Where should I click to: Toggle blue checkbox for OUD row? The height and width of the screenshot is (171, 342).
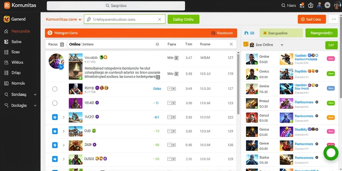tap(55, 131)
